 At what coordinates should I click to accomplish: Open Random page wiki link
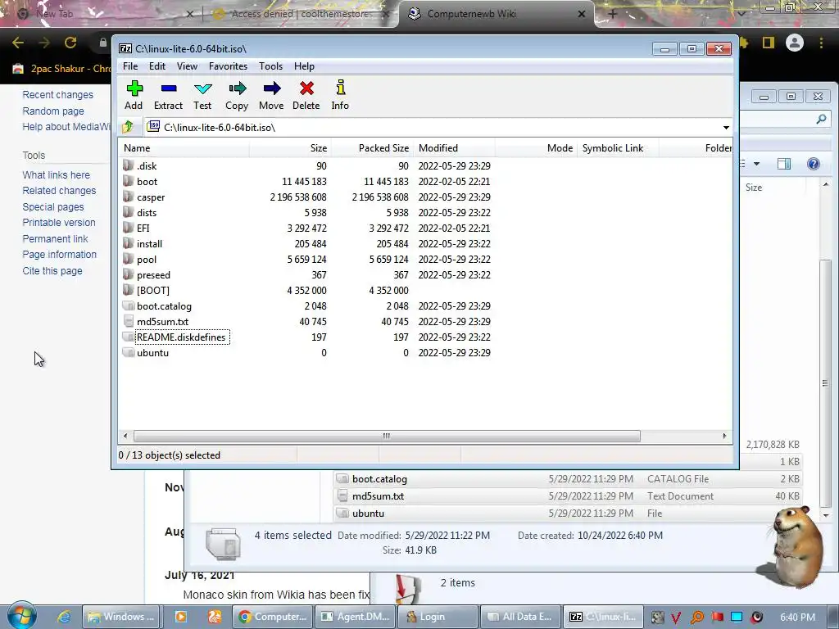coord(53,111)
